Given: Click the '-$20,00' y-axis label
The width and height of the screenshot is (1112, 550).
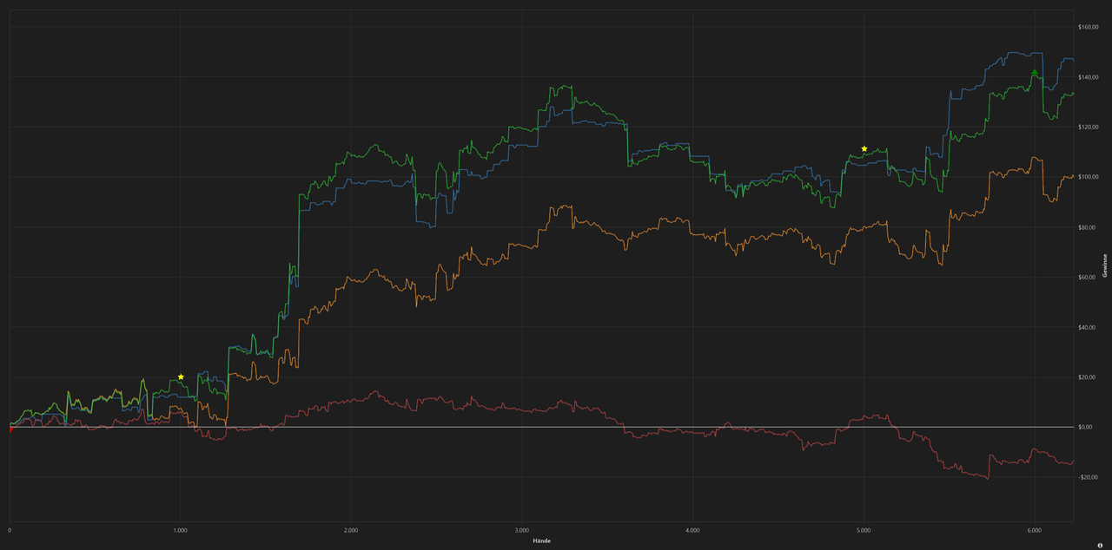Looking at the screenshot, I should click(x=1088, y=477).
